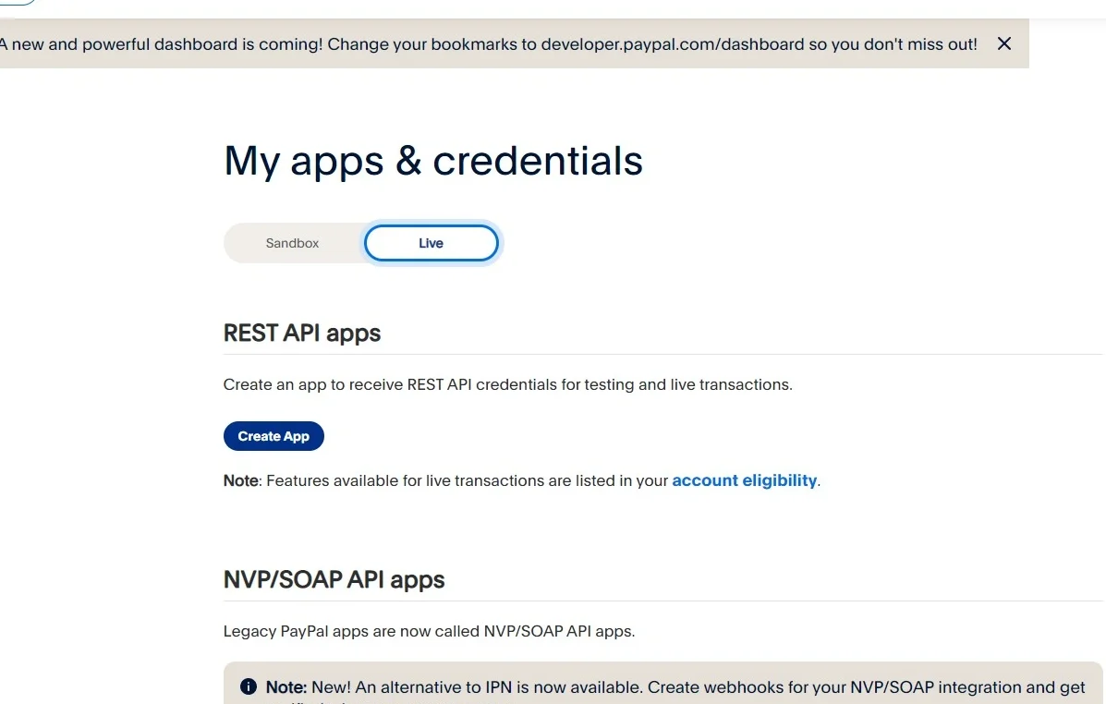Click the 'Legacy PayPal apps are now called' text
Image resolution: width=1106 pixels, height=704 pixels.
pos(429,631)
